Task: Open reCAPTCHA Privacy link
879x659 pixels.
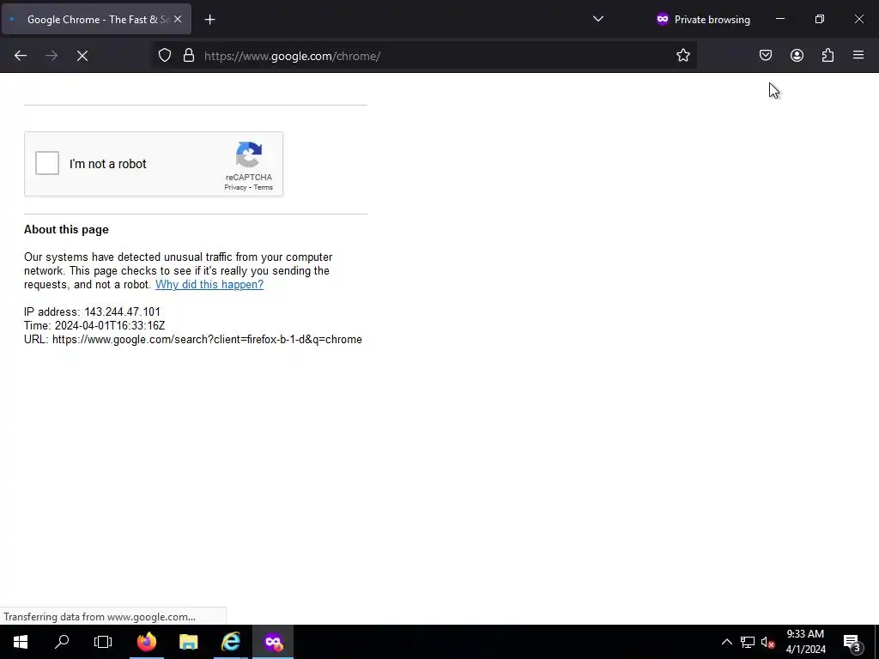Action: click(x=235, y=187)
